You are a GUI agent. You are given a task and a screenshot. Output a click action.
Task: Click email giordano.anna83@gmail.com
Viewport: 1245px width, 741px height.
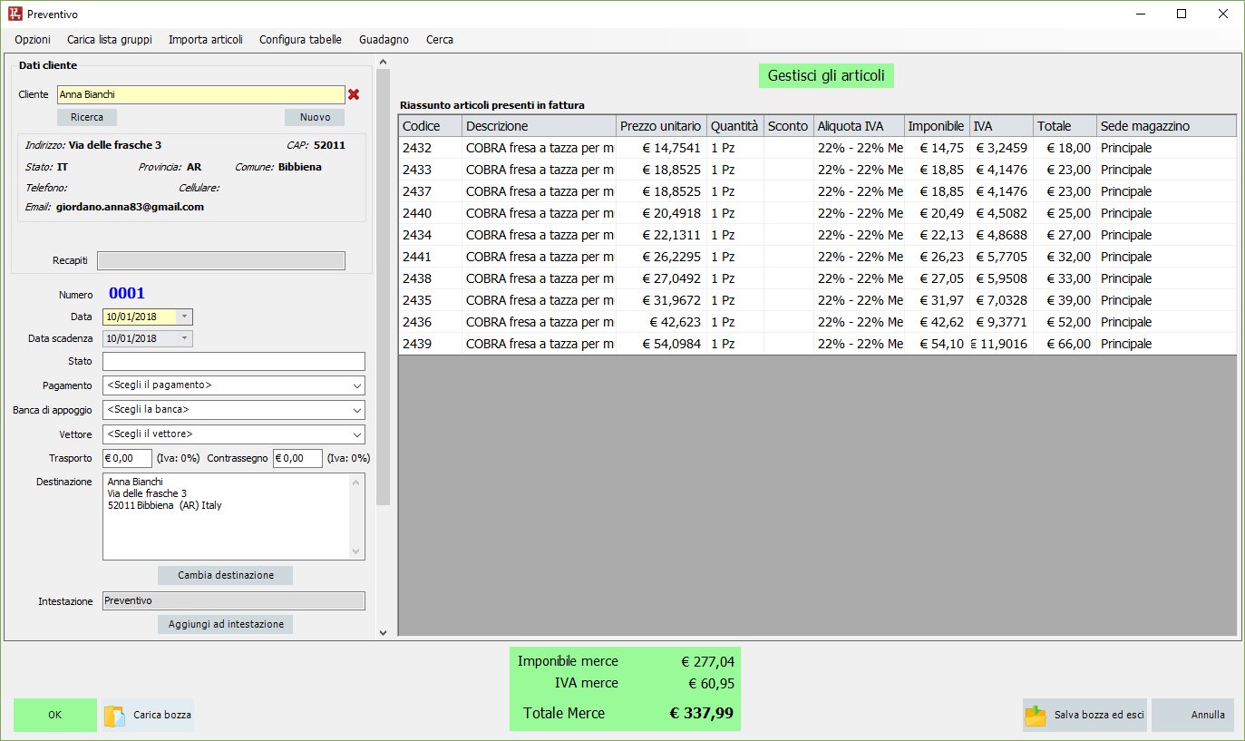point(130,207)
